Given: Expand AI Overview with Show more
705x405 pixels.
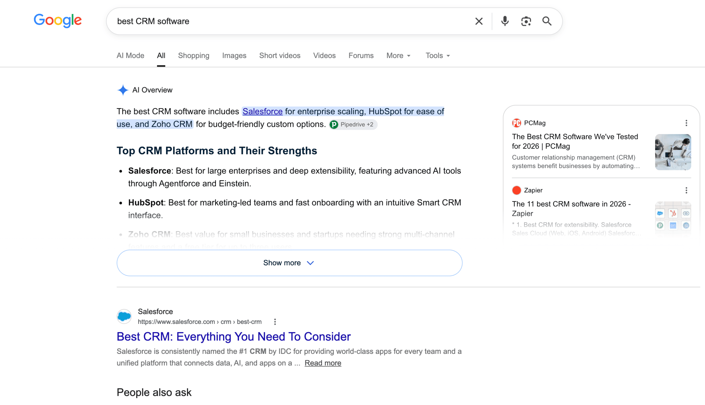Looking at the screenshot, I should tap(289, 263).
